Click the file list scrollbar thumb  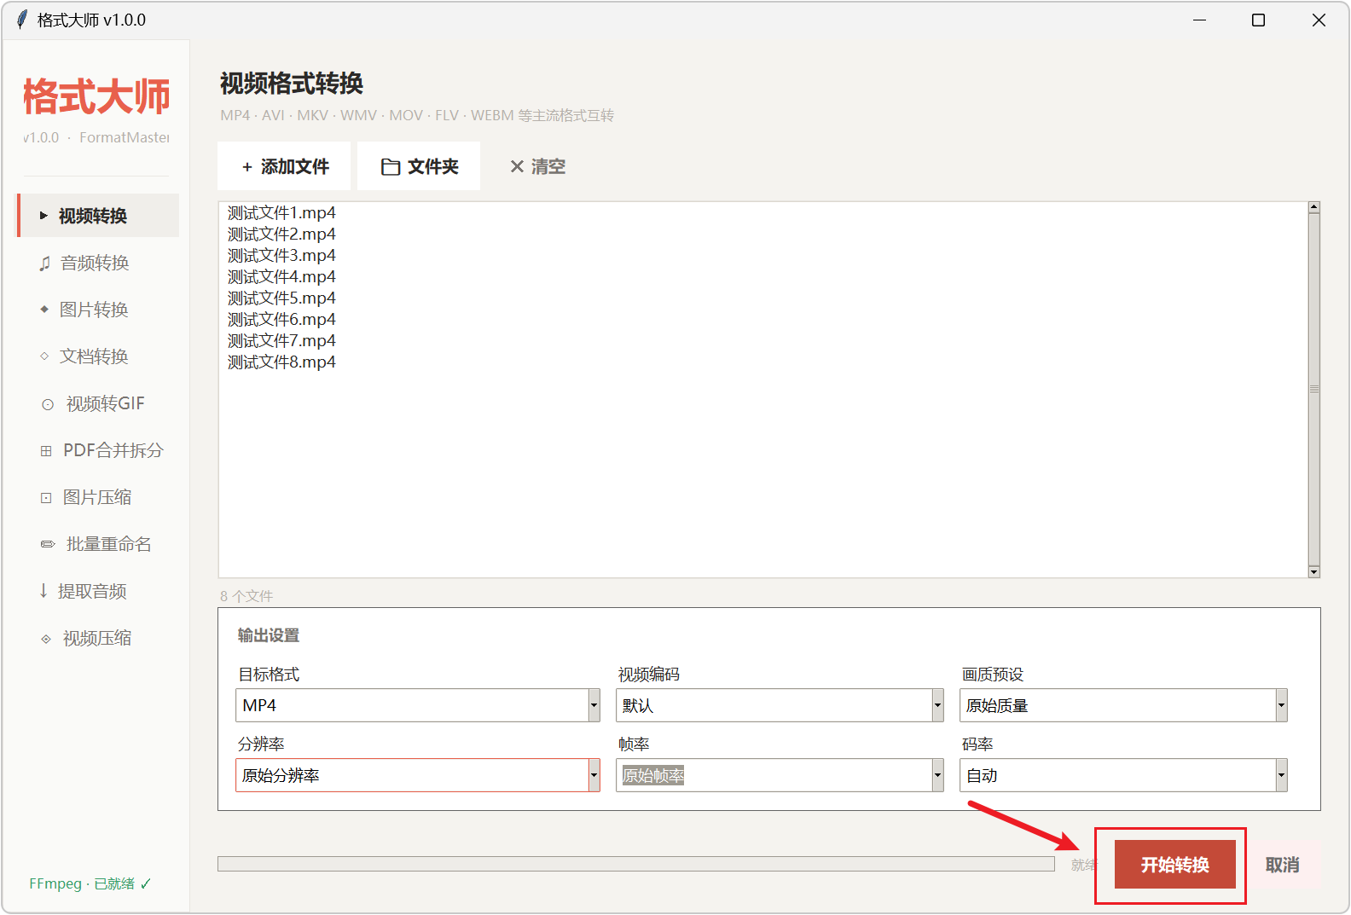pos(1313,390)
